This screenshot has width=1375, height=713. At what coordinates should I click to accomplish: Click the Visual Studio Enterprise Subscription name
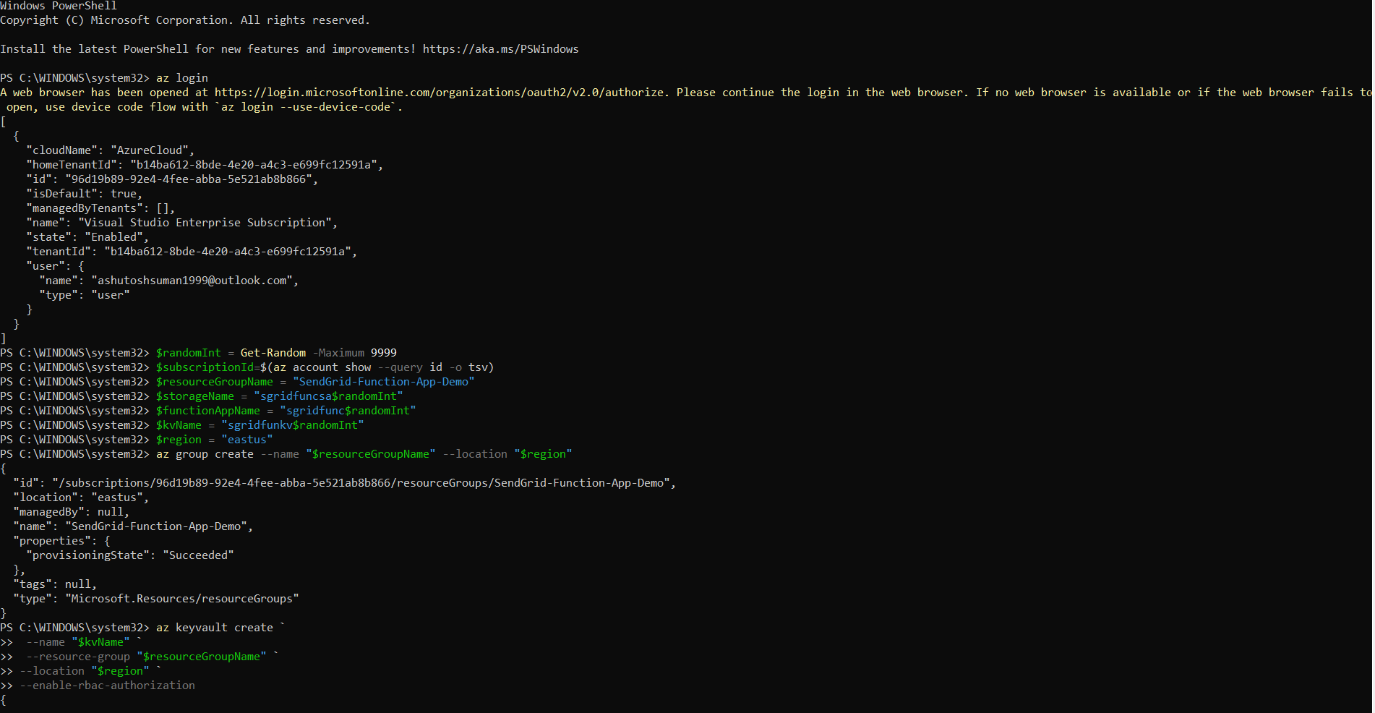click(x=209, y=222)
